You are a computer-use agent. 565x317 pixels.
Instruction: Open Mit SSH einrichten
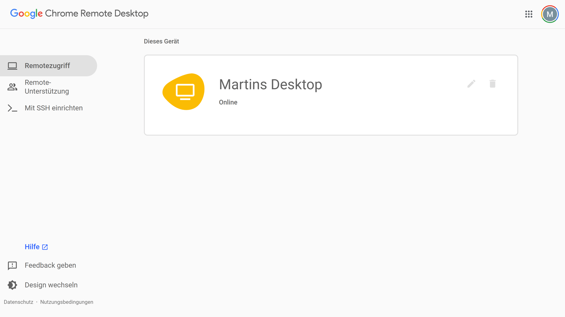click(x=54, y=108)
